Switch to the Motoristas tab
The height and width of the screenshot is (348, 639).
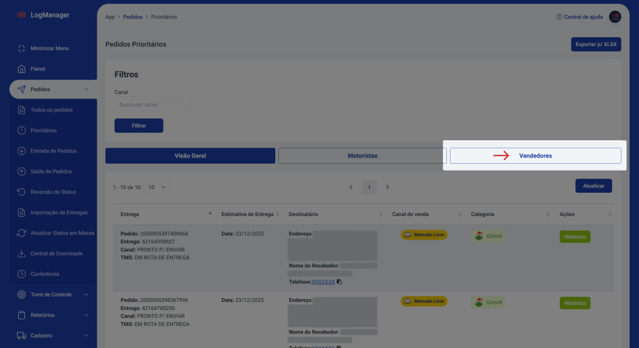click(362, 156)
